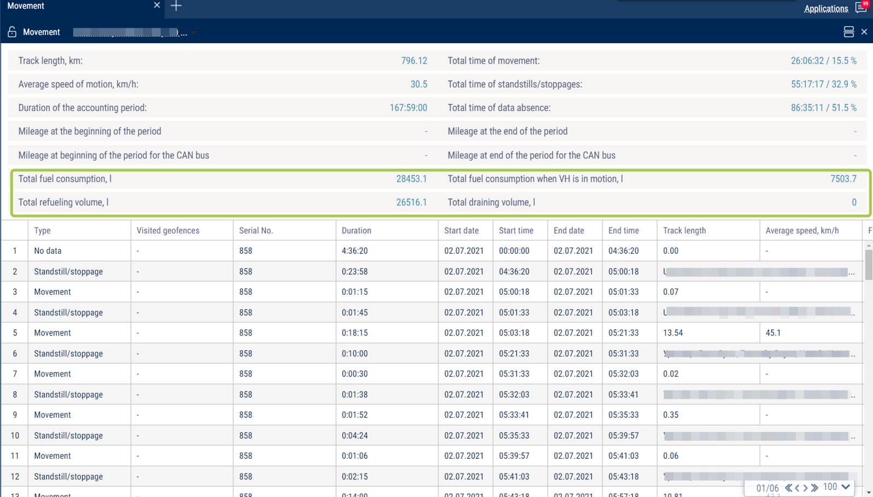
Task: Click total movement time 26:06:32 / 15.5 %
Action: point(823,61)
